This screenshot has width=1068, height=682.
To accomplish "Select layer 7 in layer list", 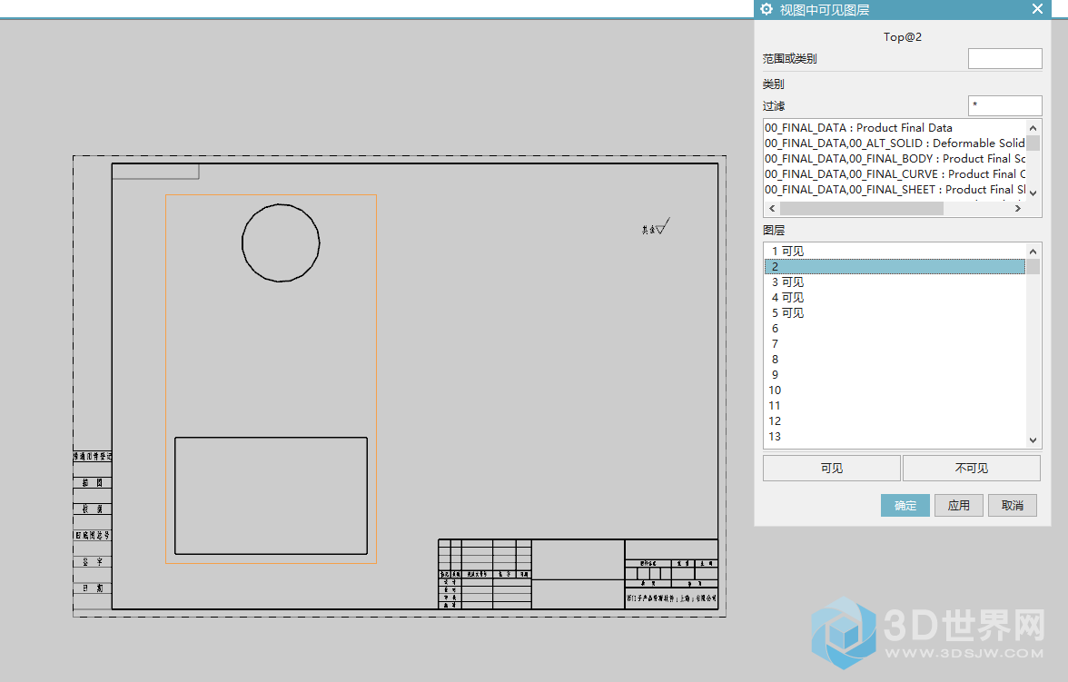I will [895, 344].
